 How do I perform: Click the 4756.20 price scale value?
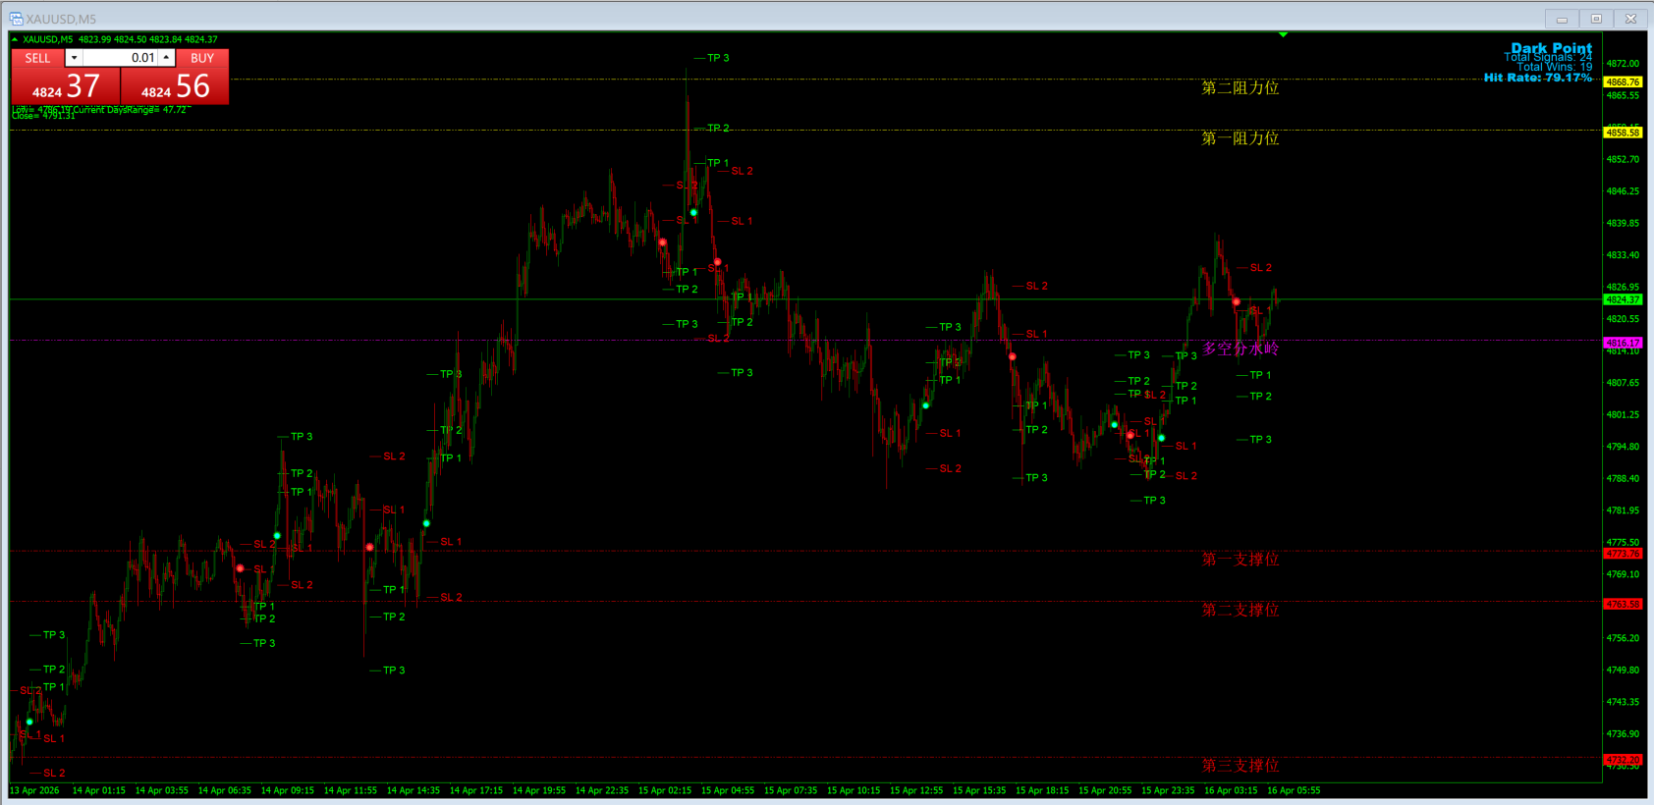coord(1623,638)
